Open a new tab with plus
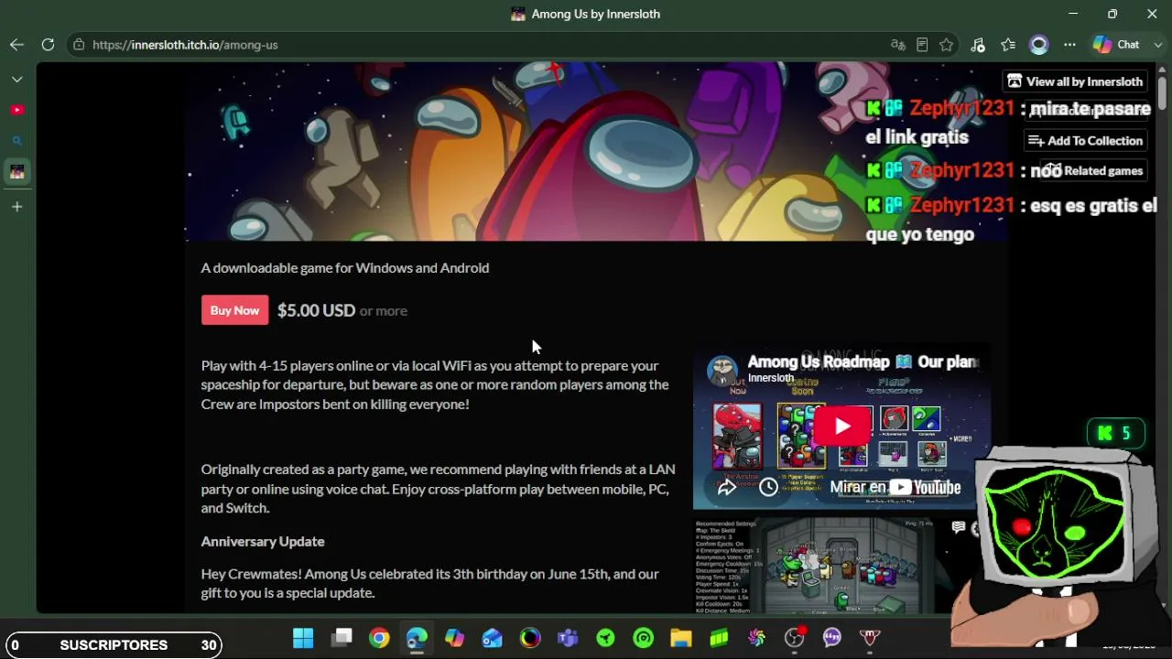This screenshot has height=659, width=1172. tap(17, 207)
